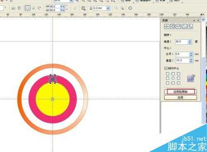Check the bottom-right anchor point box
Image resolution: width=207 pixels, height=152 pixels.
pyautogui.click(x=178, y=83)
